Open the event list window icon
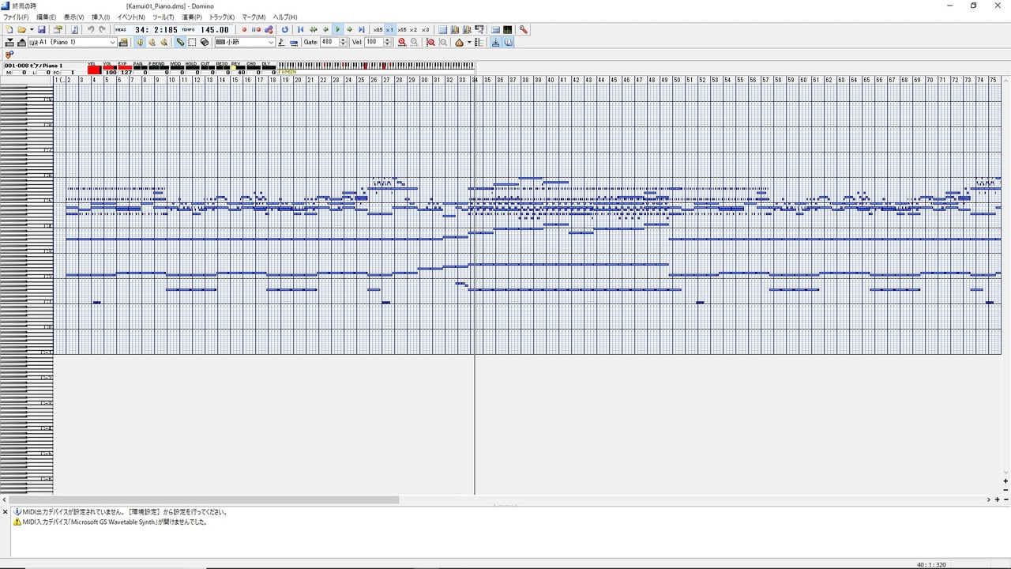This screenshot has height=569, width=1011. tap(495, 29)
